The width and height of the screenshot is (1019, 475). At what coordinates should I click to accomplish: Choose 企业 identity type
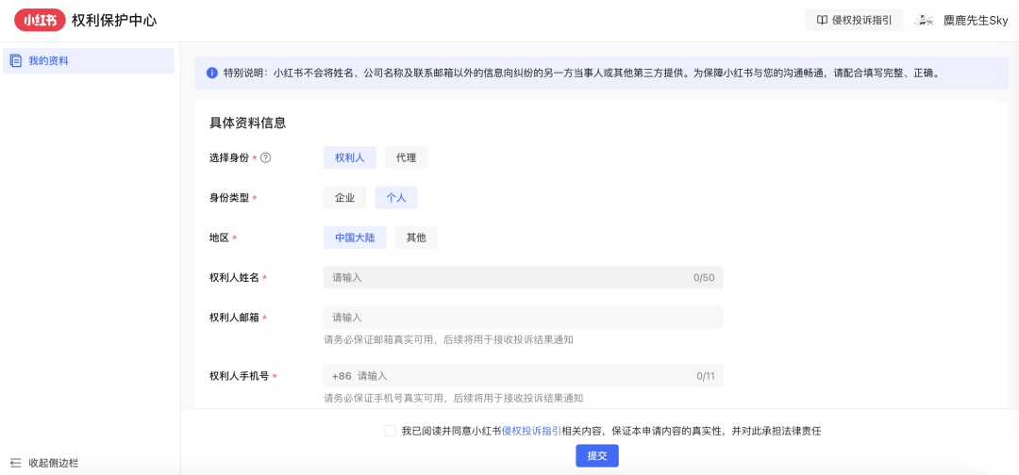(344, 198)
